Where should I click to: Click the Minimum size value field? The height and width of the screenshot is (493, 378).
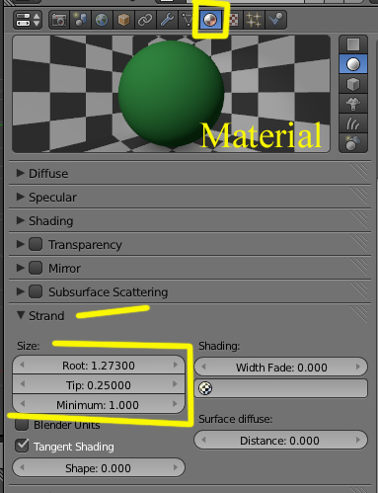[99, 404]
